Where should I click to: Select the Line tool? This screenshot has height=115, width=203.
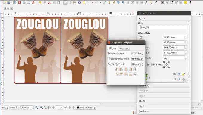tap(104, 2)
